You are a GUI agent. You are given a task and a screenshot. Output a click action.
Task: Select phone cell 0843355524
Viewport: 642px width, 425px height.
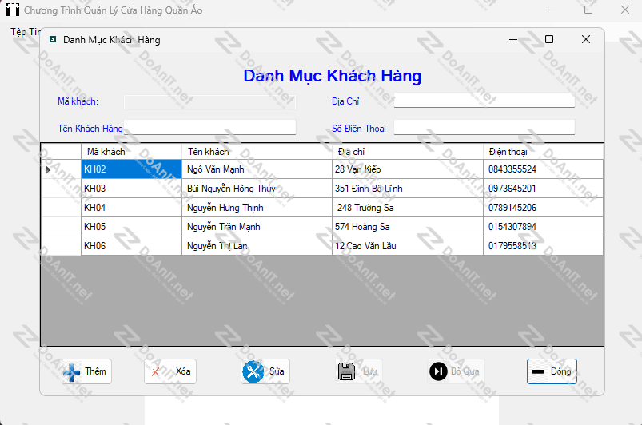coord(543,169)
